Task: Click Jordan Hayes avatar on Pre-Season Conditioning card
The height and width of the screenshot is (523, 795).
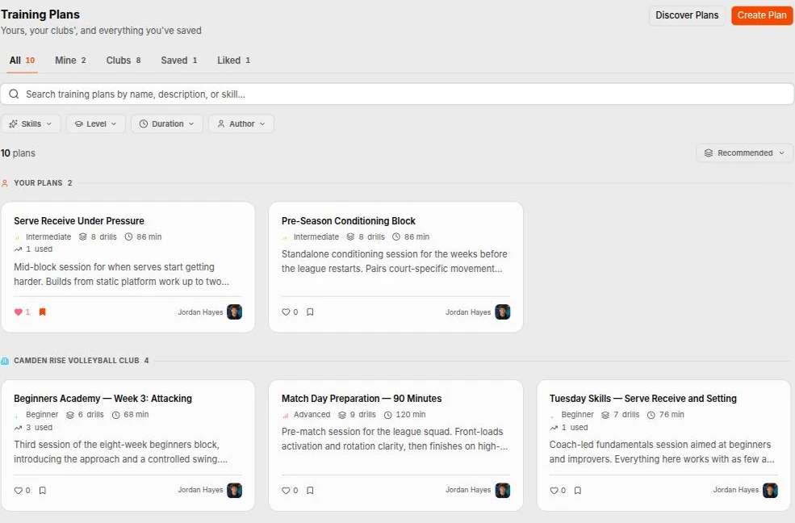Action: point(503,312)
